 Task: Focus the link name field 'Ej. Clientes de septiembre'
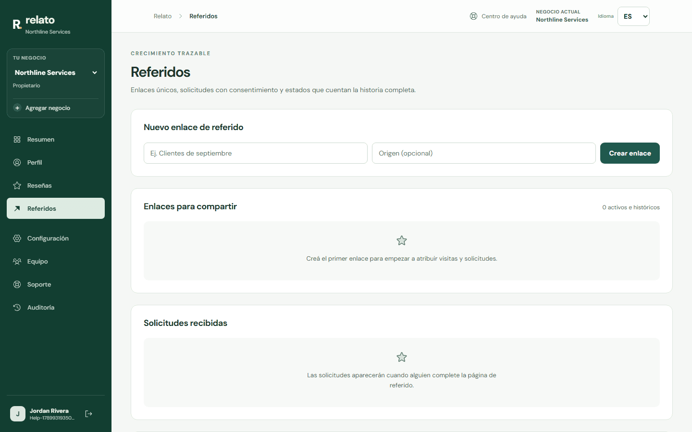[256, 153]
